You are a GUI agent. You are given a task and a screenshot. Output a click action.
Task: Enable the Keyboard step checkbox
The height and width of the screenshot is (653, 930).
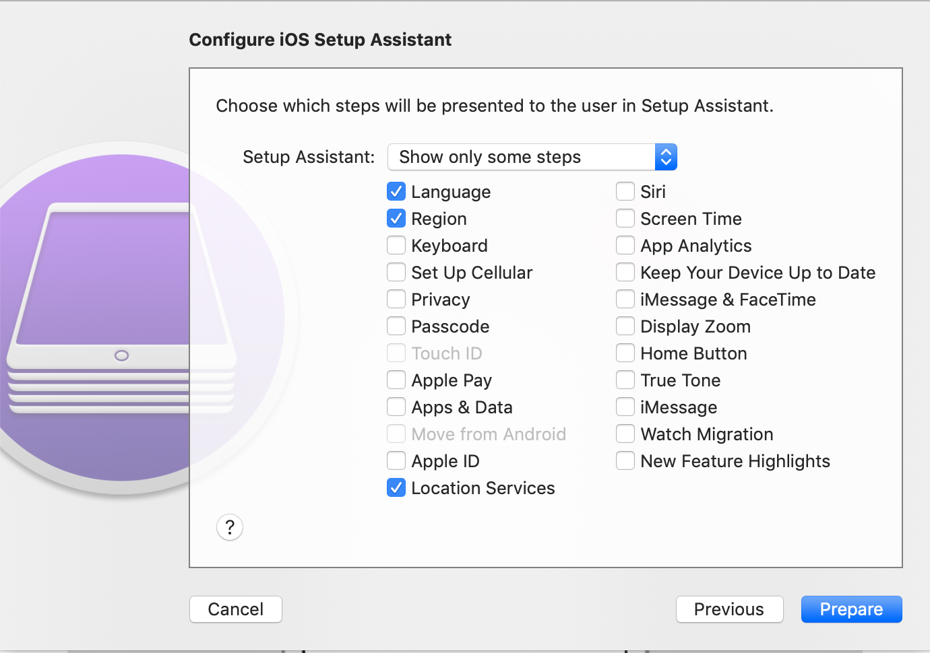[x=396, y=246]
